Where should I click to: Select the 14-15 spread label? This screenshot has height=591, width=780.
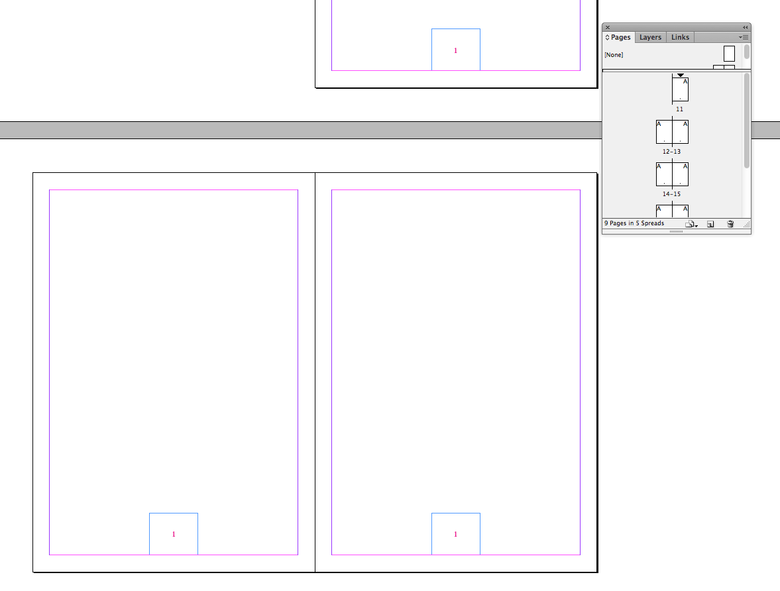pyautogui.click(x=671, y=194)
